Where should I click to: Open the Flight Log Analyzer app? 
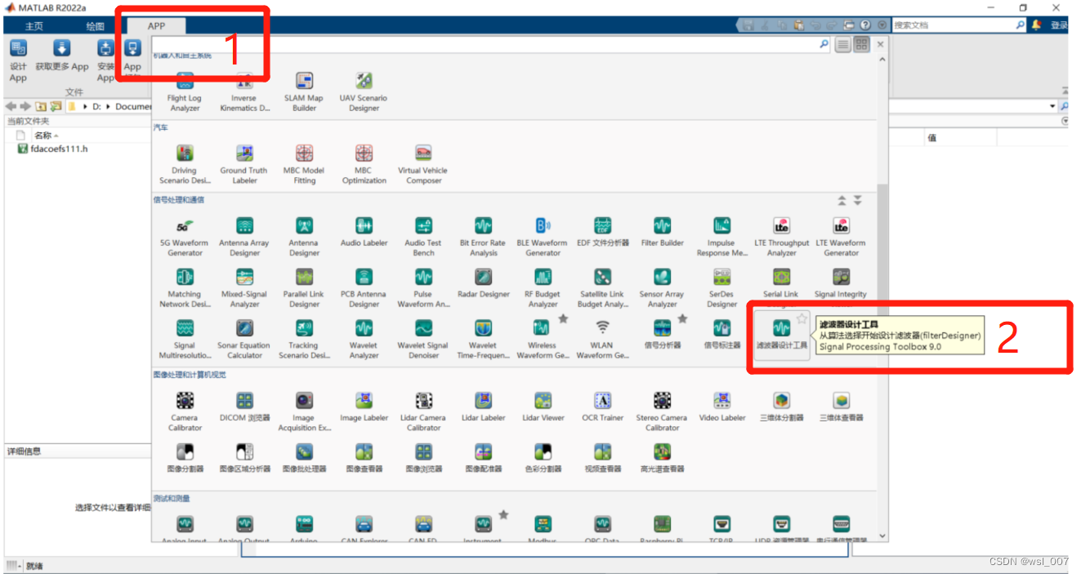pyautogui.click(x=185, y=91)
